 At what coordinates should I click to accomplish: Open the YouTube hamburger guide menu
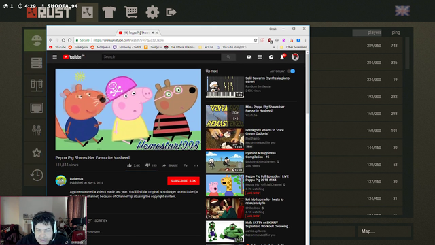(54, 57)
